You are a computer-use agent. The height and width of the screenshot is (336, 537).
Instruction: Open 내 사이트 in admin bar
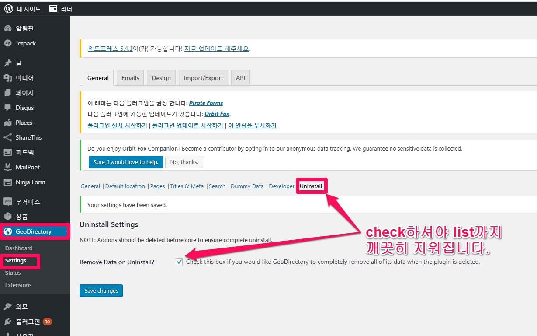(28, 9)
